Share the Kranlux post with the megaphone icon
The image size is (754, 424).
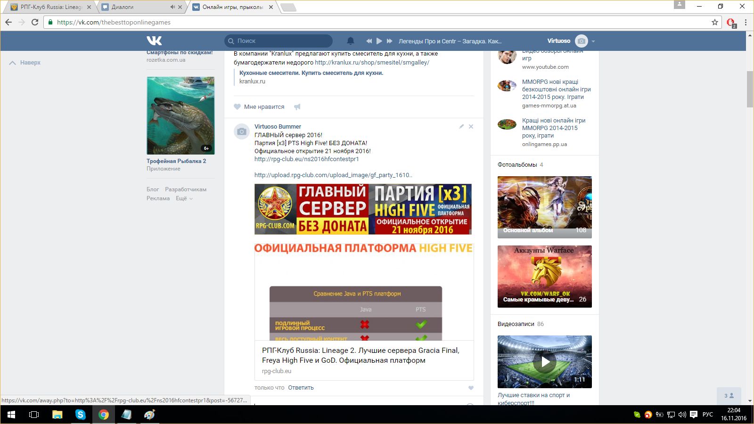[297, 107]
